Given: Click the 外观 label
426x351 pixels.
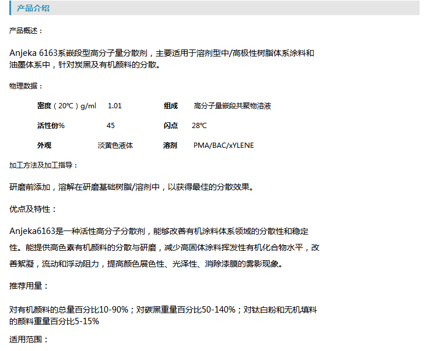Looking at the screenshot, I should 44,146.
